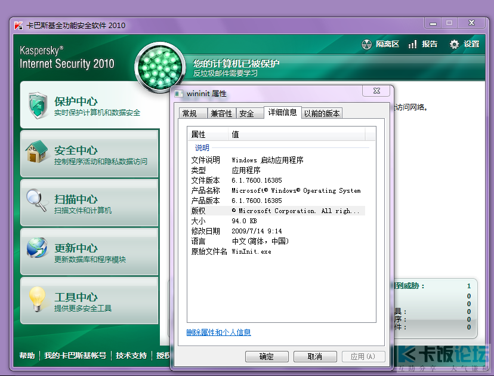
Task: Click the threat count value 1
Action: (x=469, y=286)
